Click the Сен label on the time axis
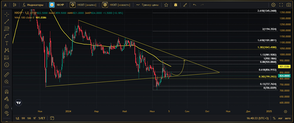The height and width of the screenshot is (123, 294). pyautogui.click(x=187, y=111)
